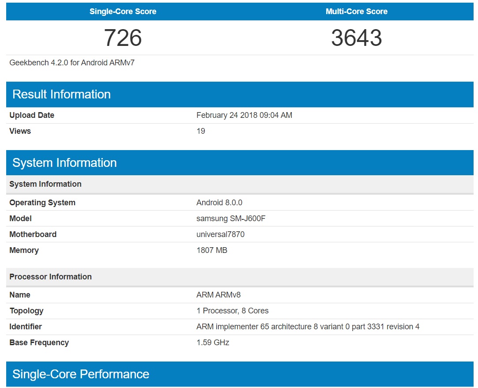Click the Upload Date label
The height and width of the screenshot is (388, 478).
tap(32, 115)
